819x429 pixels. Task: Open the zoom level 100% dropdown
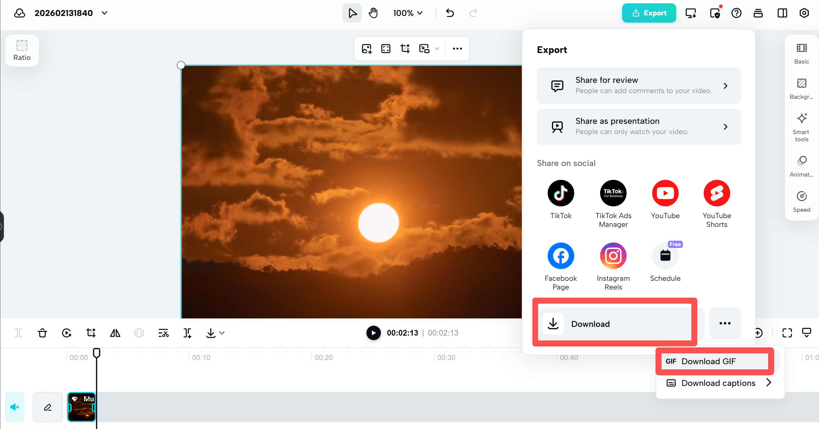point(407,13)
